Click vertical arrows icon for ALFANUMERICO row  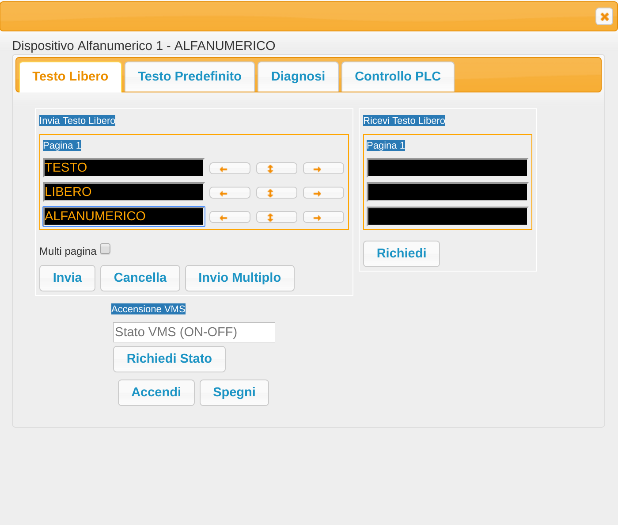(277, 217)
